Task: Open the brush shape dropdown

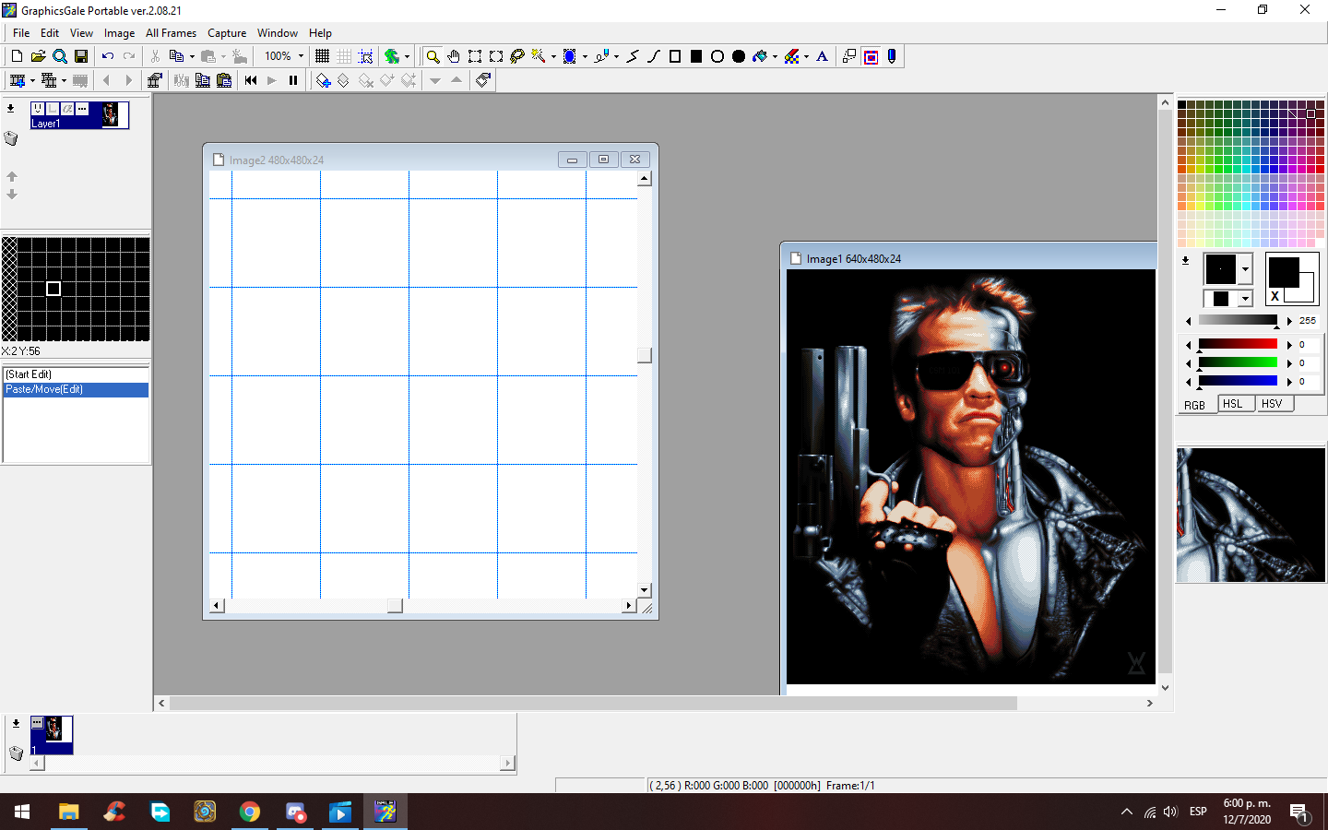Action: coord(1245,269)
